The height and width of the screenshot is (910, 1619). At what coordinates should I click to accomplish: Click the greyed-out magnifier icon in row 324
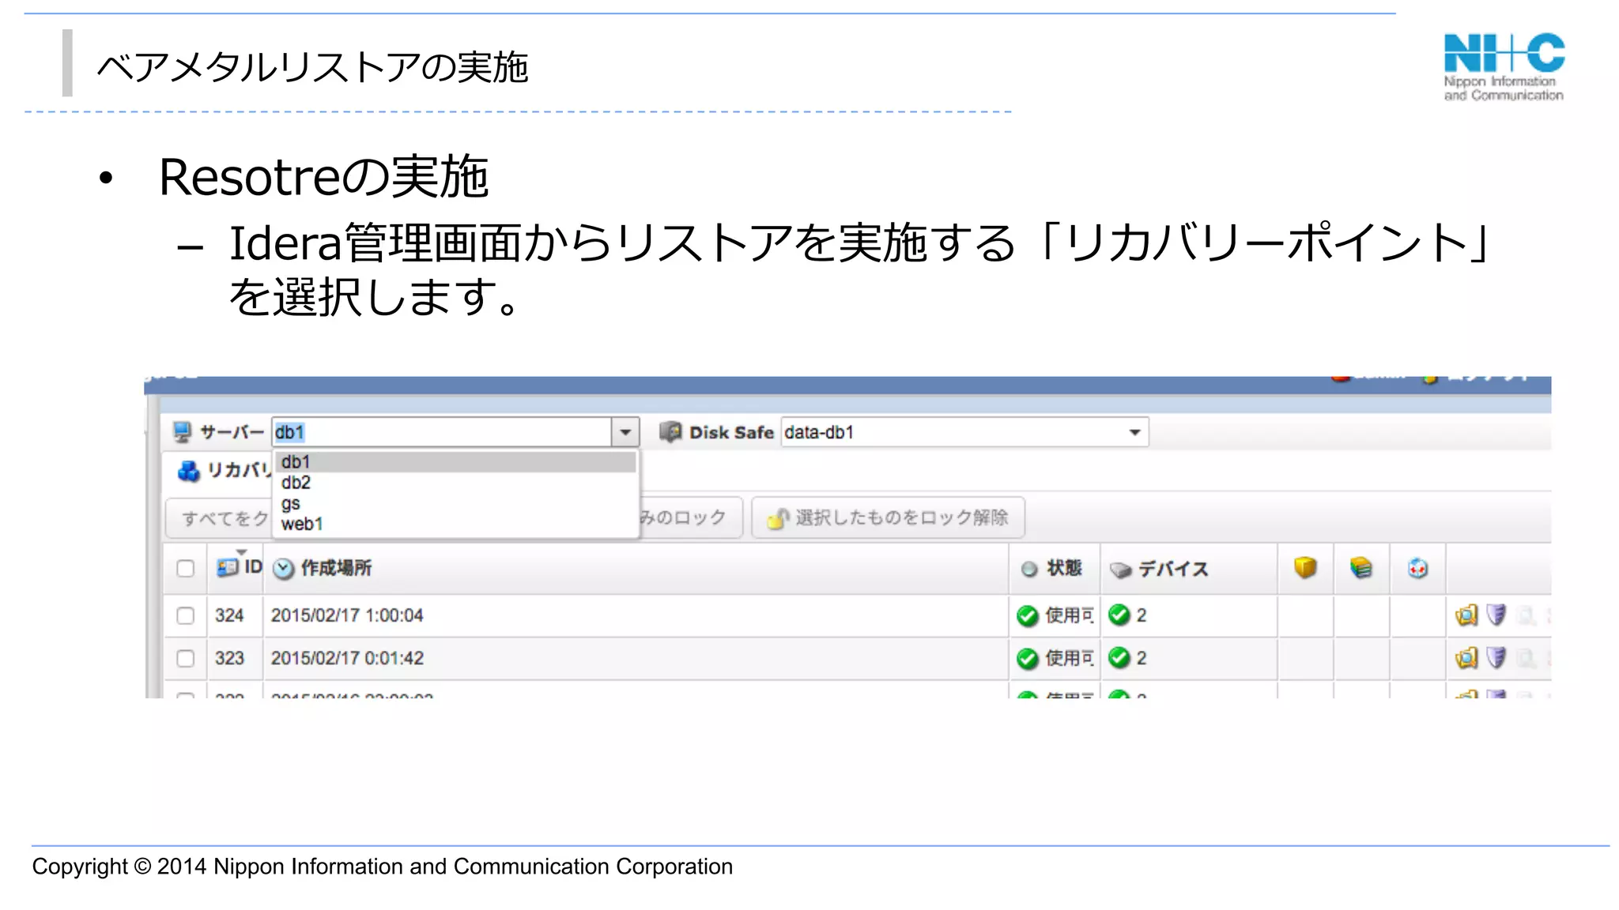pyautogui.click(x=1525, y=615)
